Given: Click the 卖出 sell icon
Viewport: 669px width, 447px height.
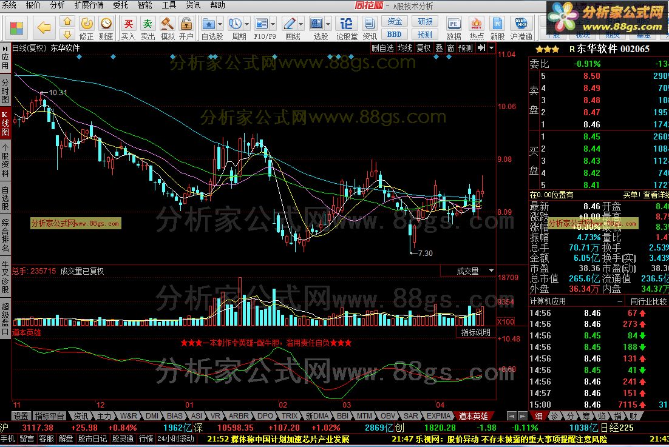Looking at the screenshot, I should click(148, 28).
